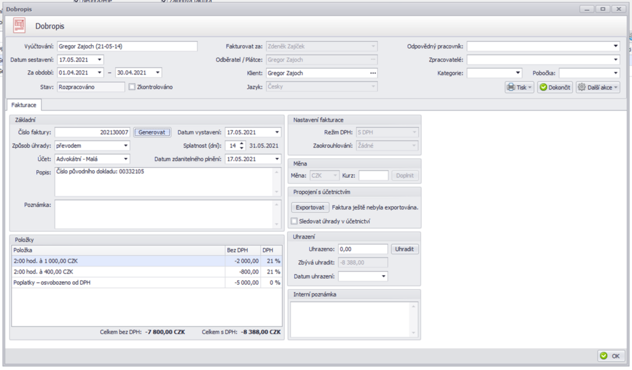Click the green check icon on OK

pyautogui.click(x=604, y=356)
